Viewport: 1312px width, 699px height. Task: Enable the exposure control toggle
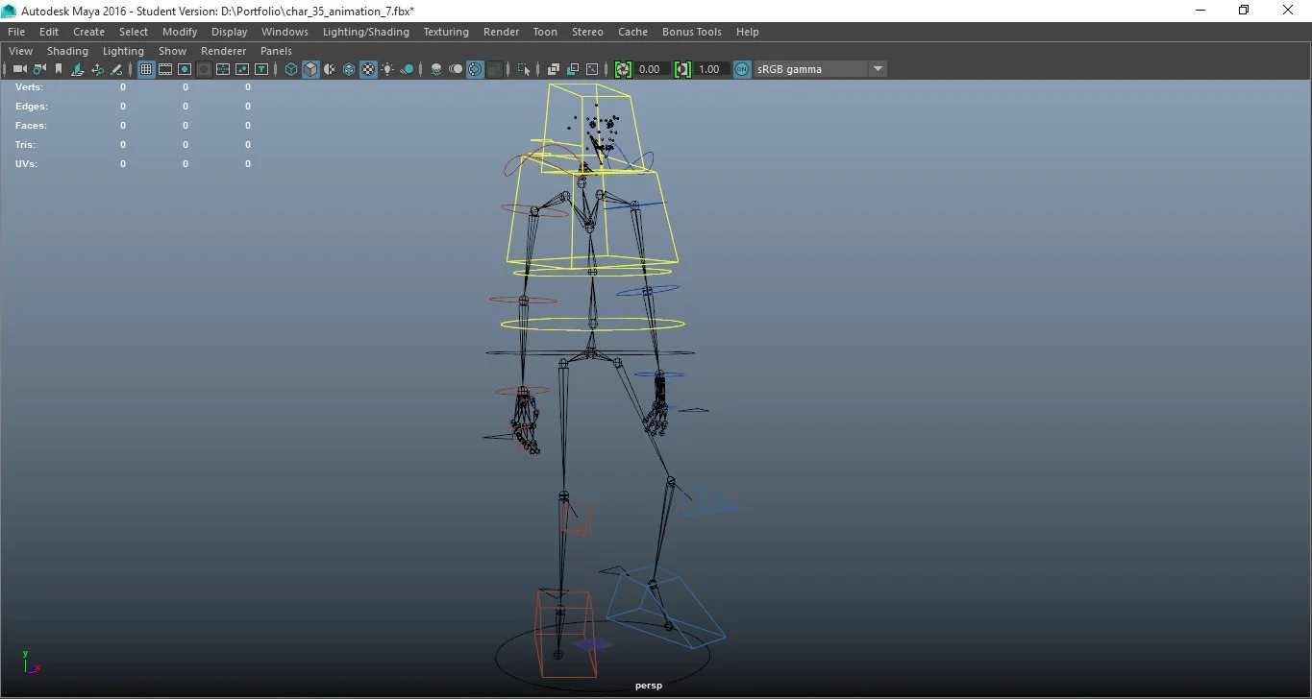point(622,68)
